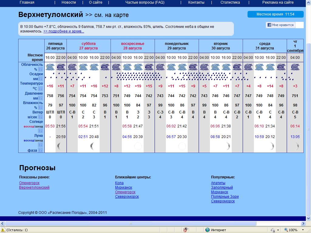The height and width of the screenshot is (233, 311).
Task: Click the privacy report eye icon in status bar
Action: pos(186,230)
